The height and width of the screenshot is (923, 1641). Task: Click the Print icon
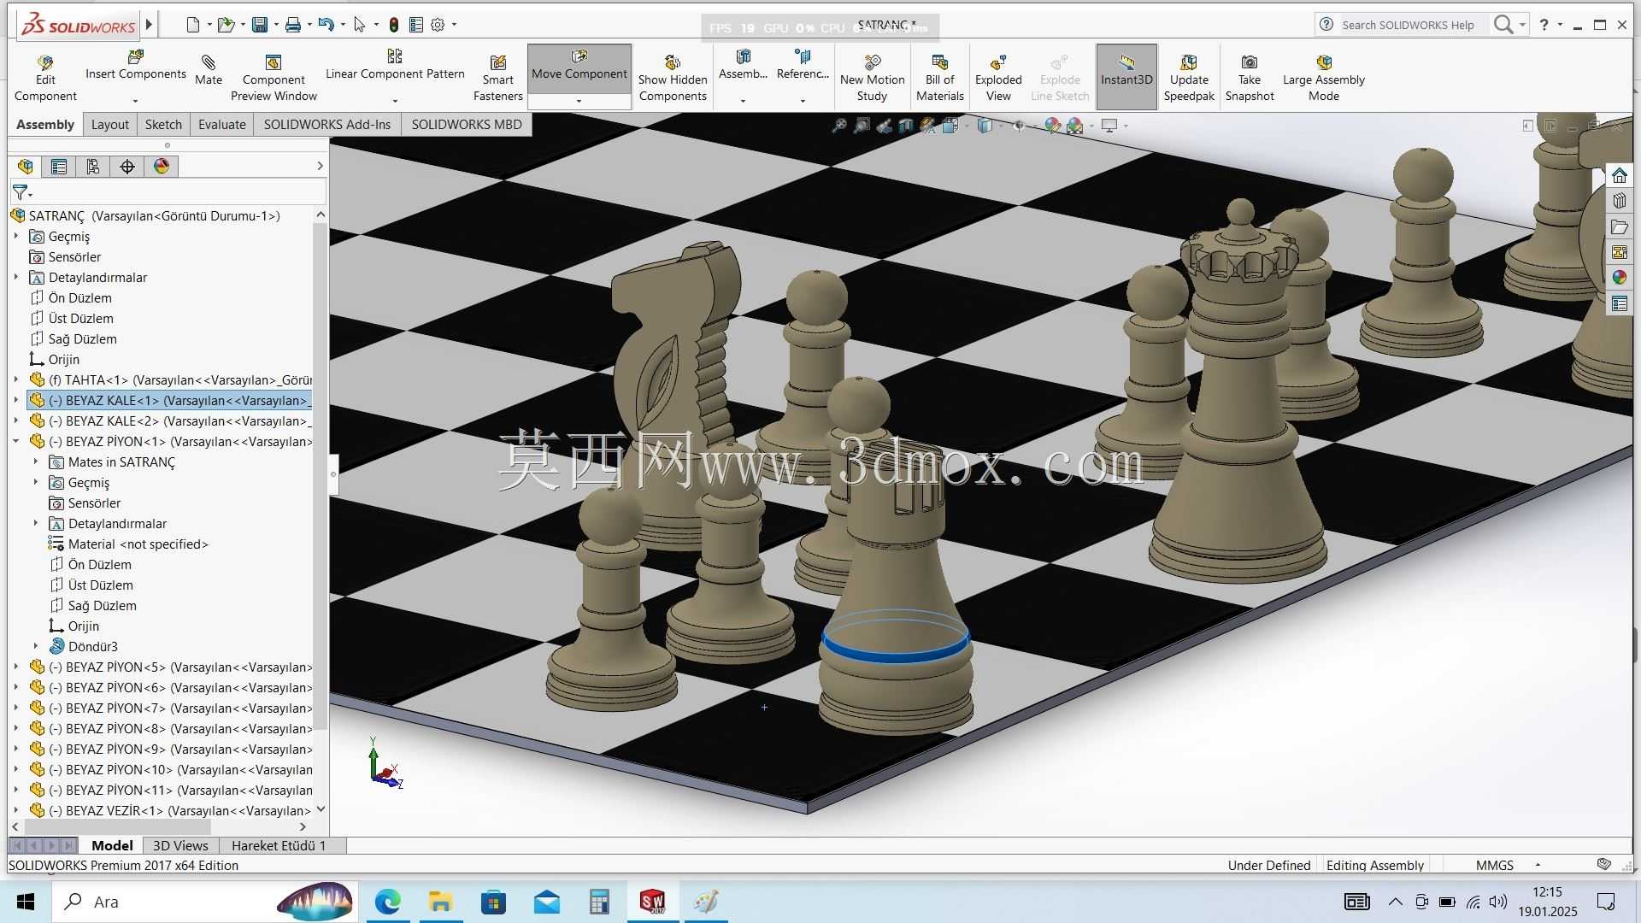click(293, 25)
